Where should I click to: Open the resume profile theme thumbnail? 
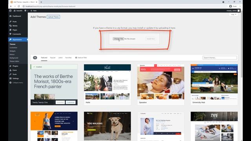[161, 126]
